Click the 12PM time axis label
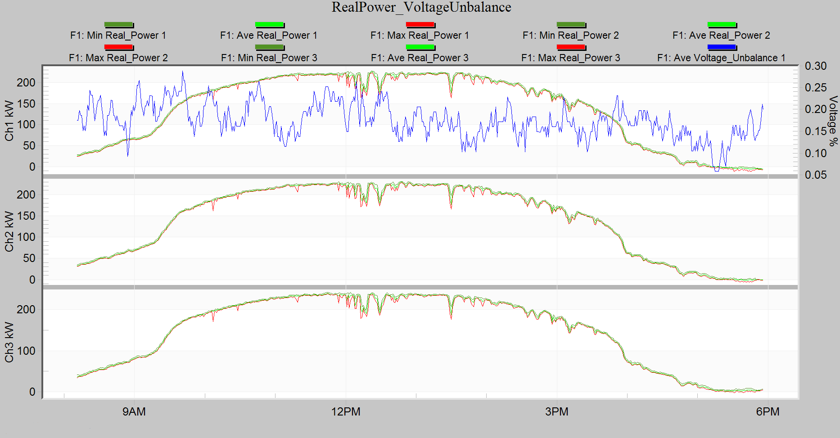 [346, 412]
